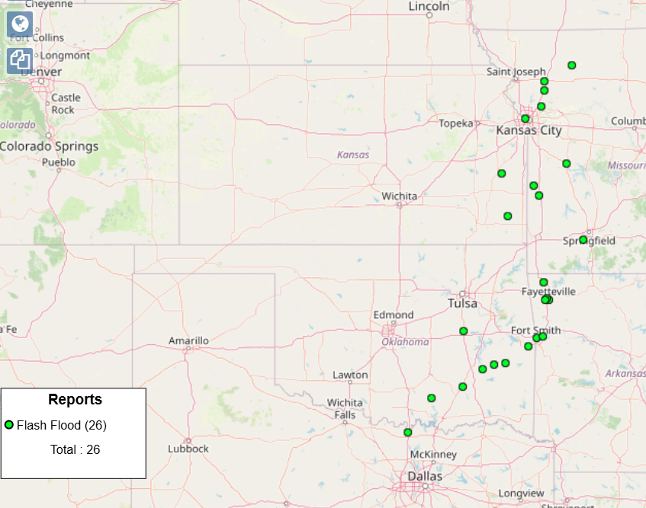
Task: Click the globe basemap icon
Action: (19, 24)
